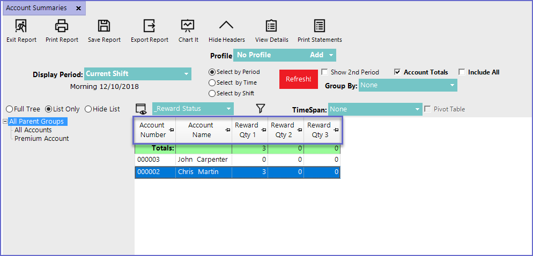This screenshot has height=256, width=533.
Task: Select the Chris Martin name cell
Action: tap(204, 172)
